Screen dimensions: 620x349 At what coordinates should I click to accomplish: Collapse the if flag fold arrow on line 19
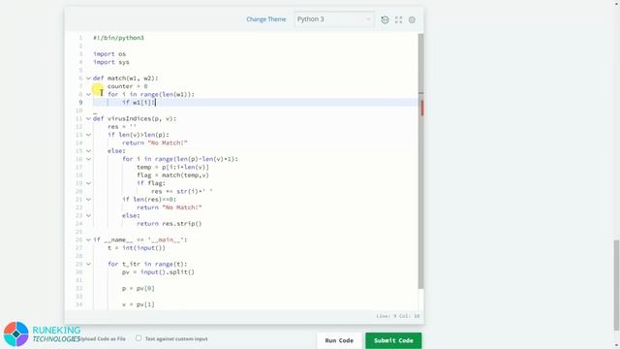coord(88,183)
